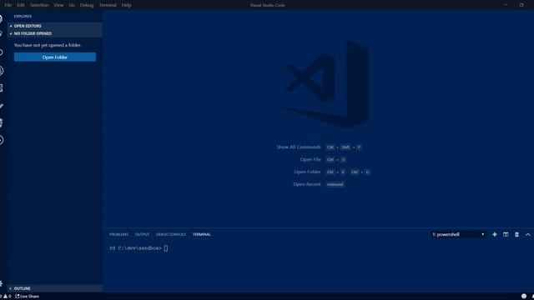534x300 pixels.
Task: Click the Visual Studio Code window title
Action: click(267, 5)
